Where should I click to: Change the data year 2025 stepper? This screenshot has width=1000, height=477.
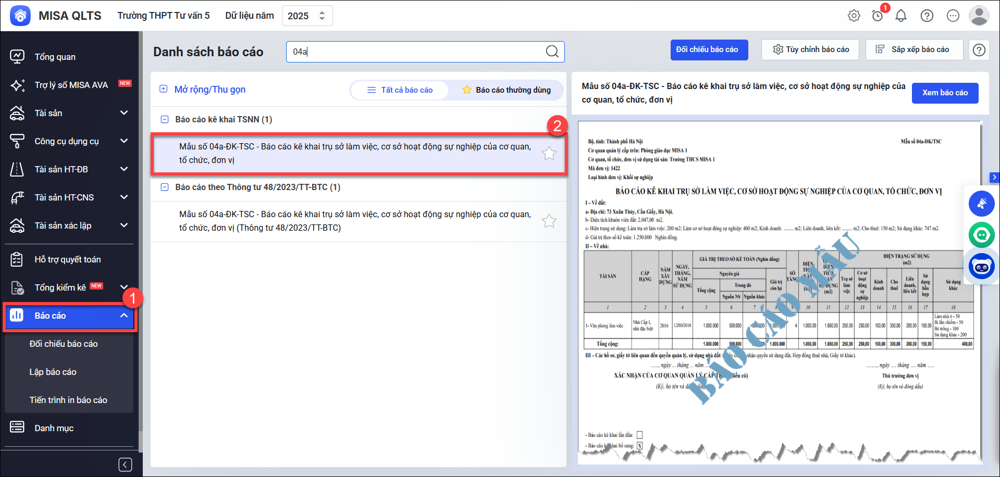[322, 16]
